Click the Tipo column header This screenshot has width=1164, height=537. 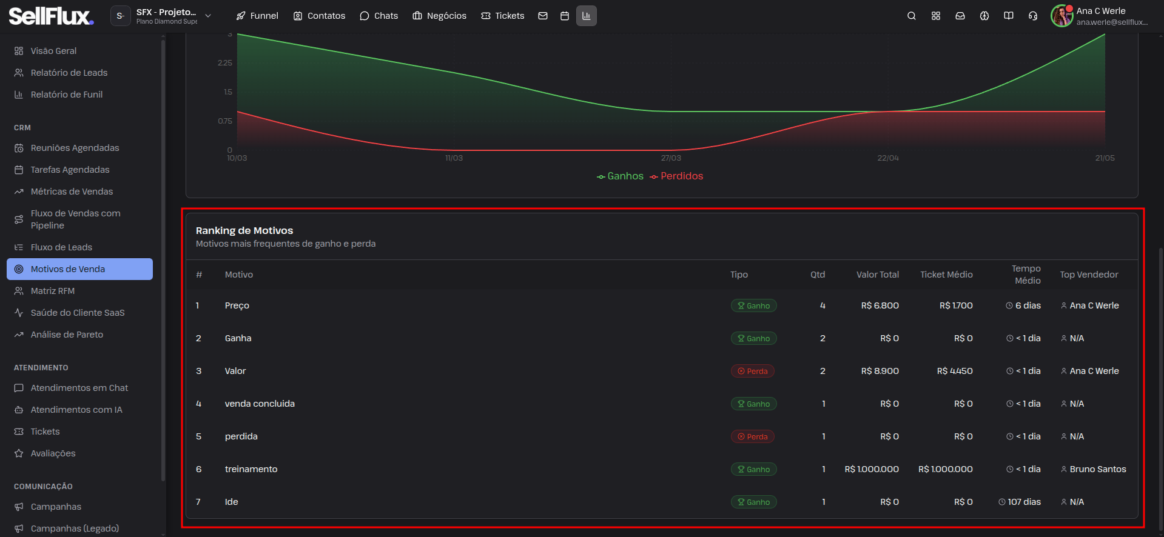pos(739,275)
